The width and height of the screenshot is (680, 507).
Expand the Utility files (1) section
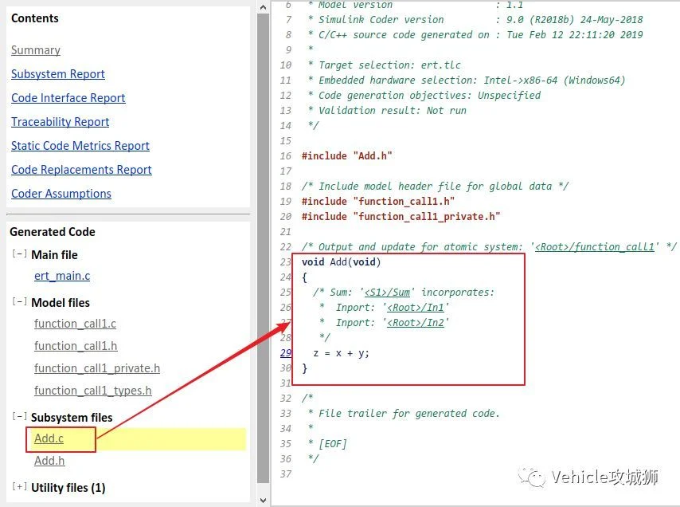[20, 486]
